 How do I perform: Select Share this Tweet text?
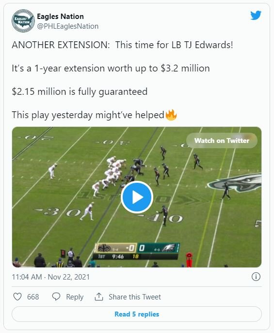pos(135,297)
